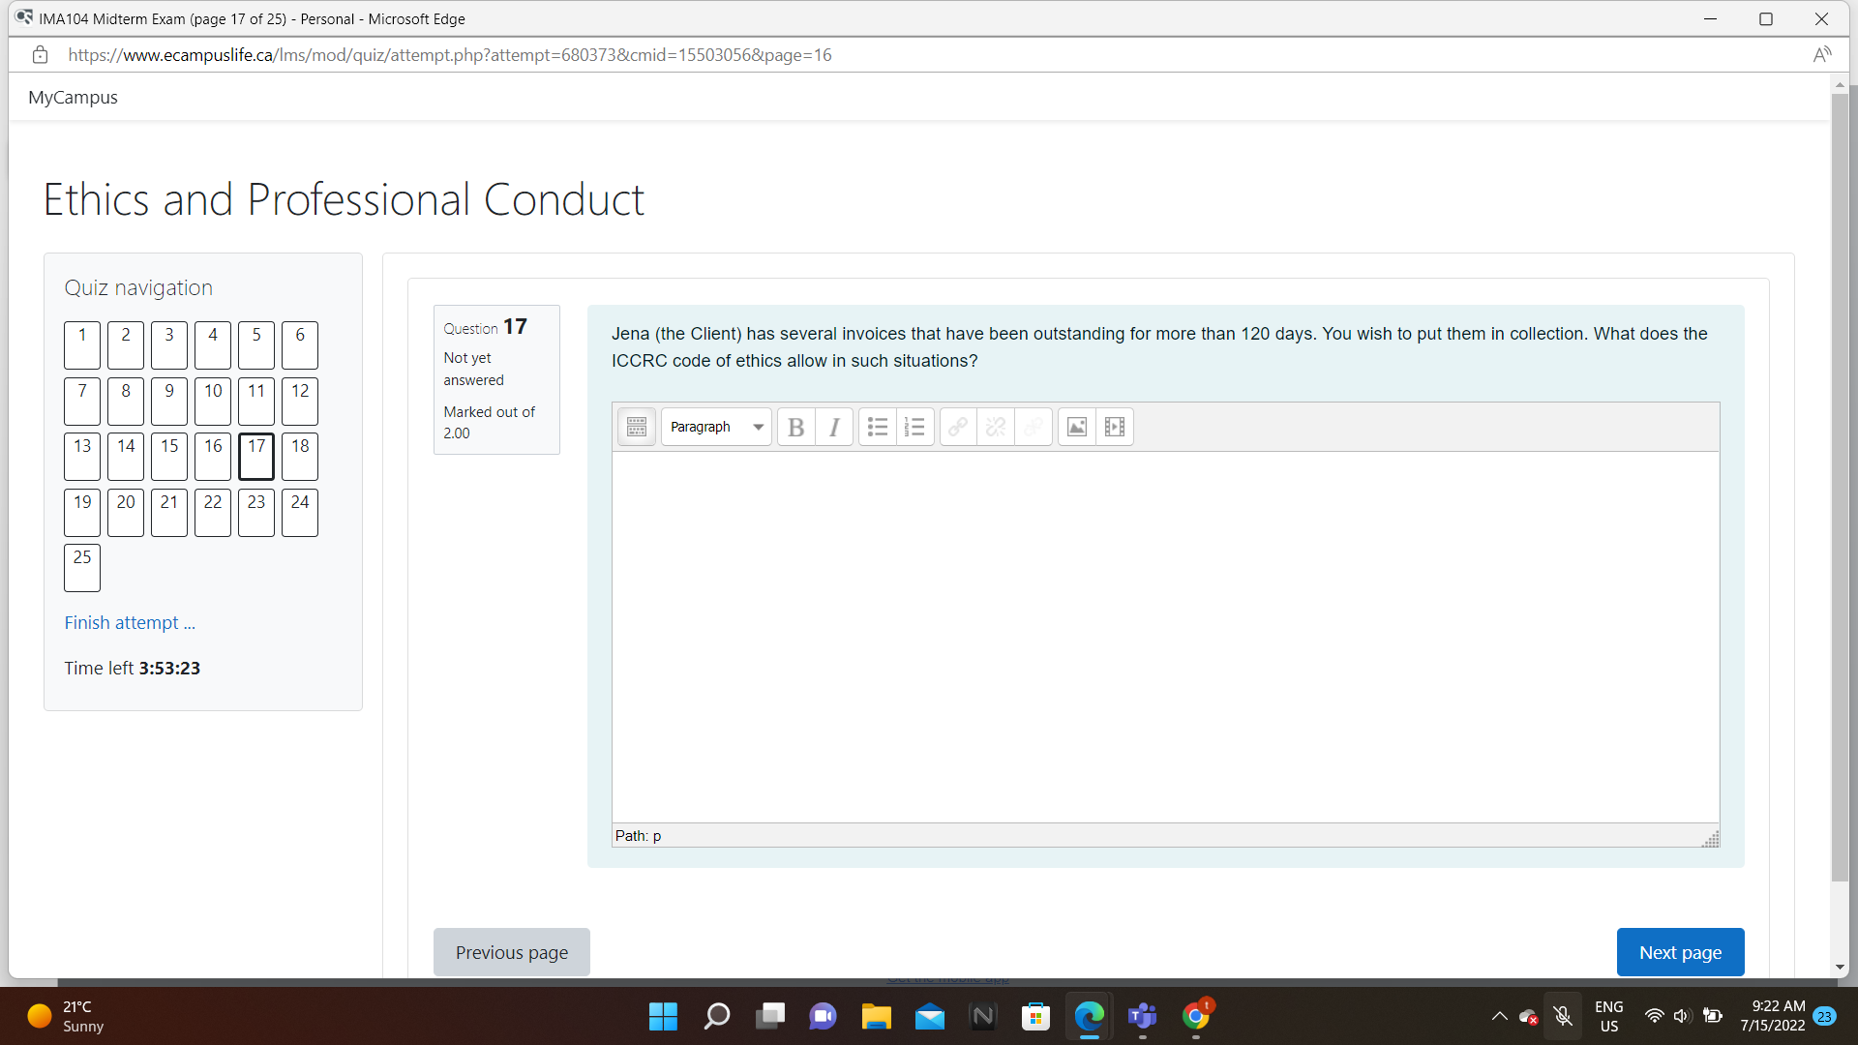Toggle the editor toolbar expand icon
This screenshot has width=1858, height=1045.
(x=636, y=427)
